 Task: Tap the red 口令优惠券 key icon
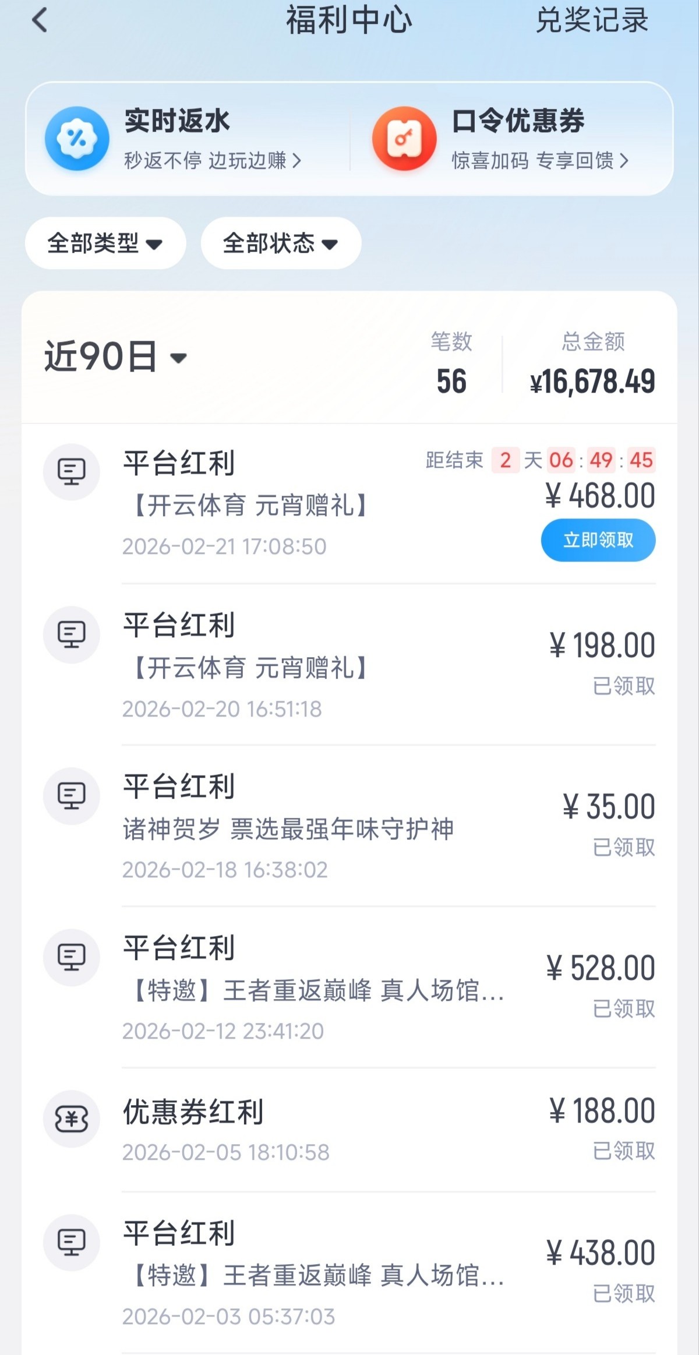pyautogui.click(x=404, y=139)
